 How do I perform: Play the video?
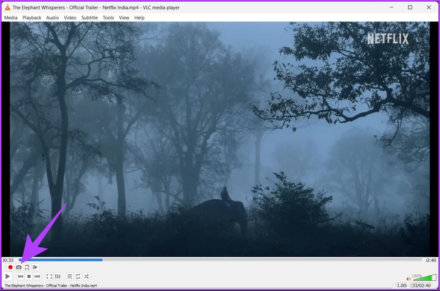[x=8, y=276]
